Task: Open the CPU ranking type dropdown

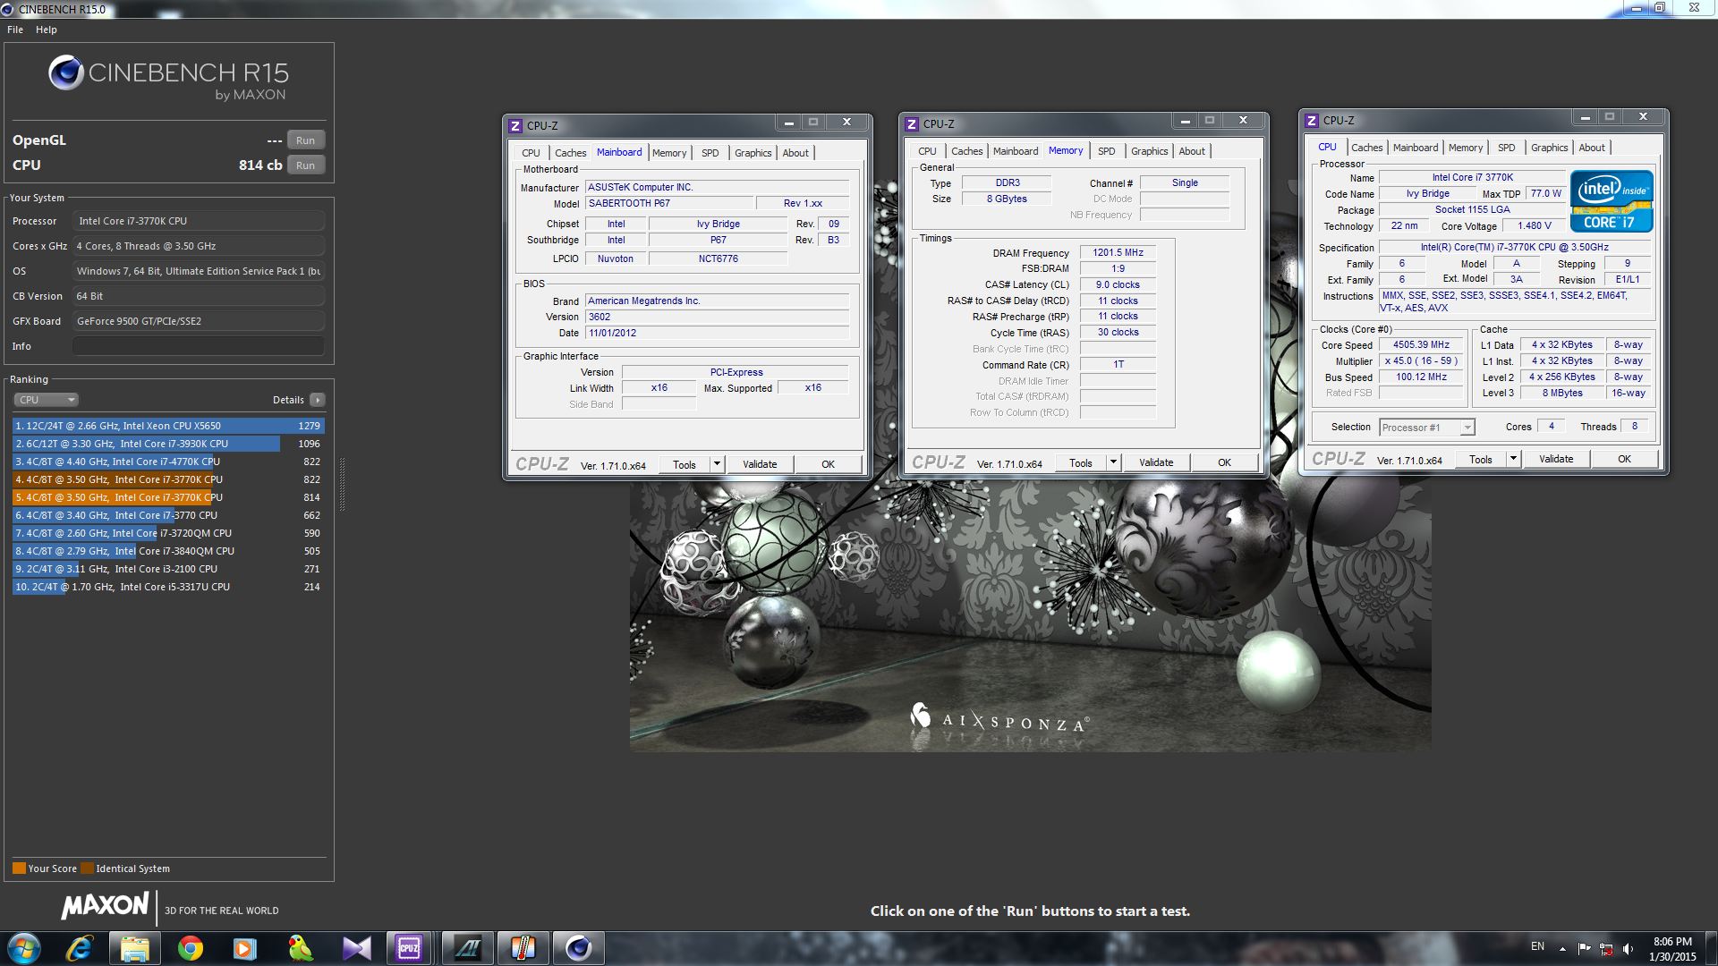Action: (47, 400)
